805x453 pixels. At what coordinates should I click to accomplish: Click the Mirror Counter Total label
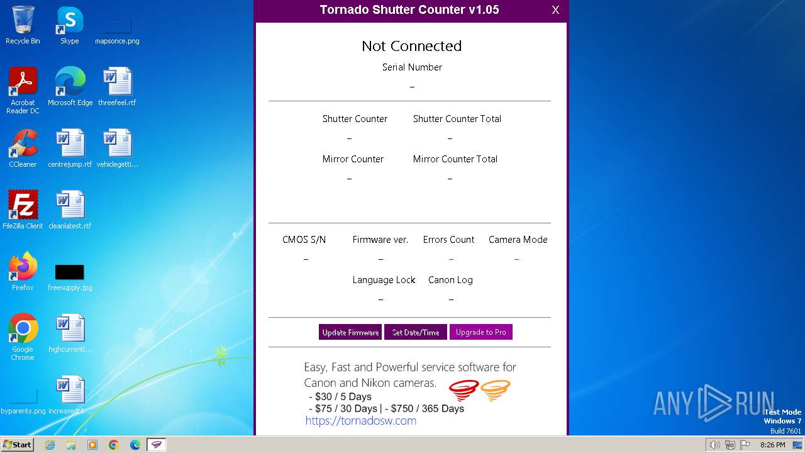pos(455,159)
